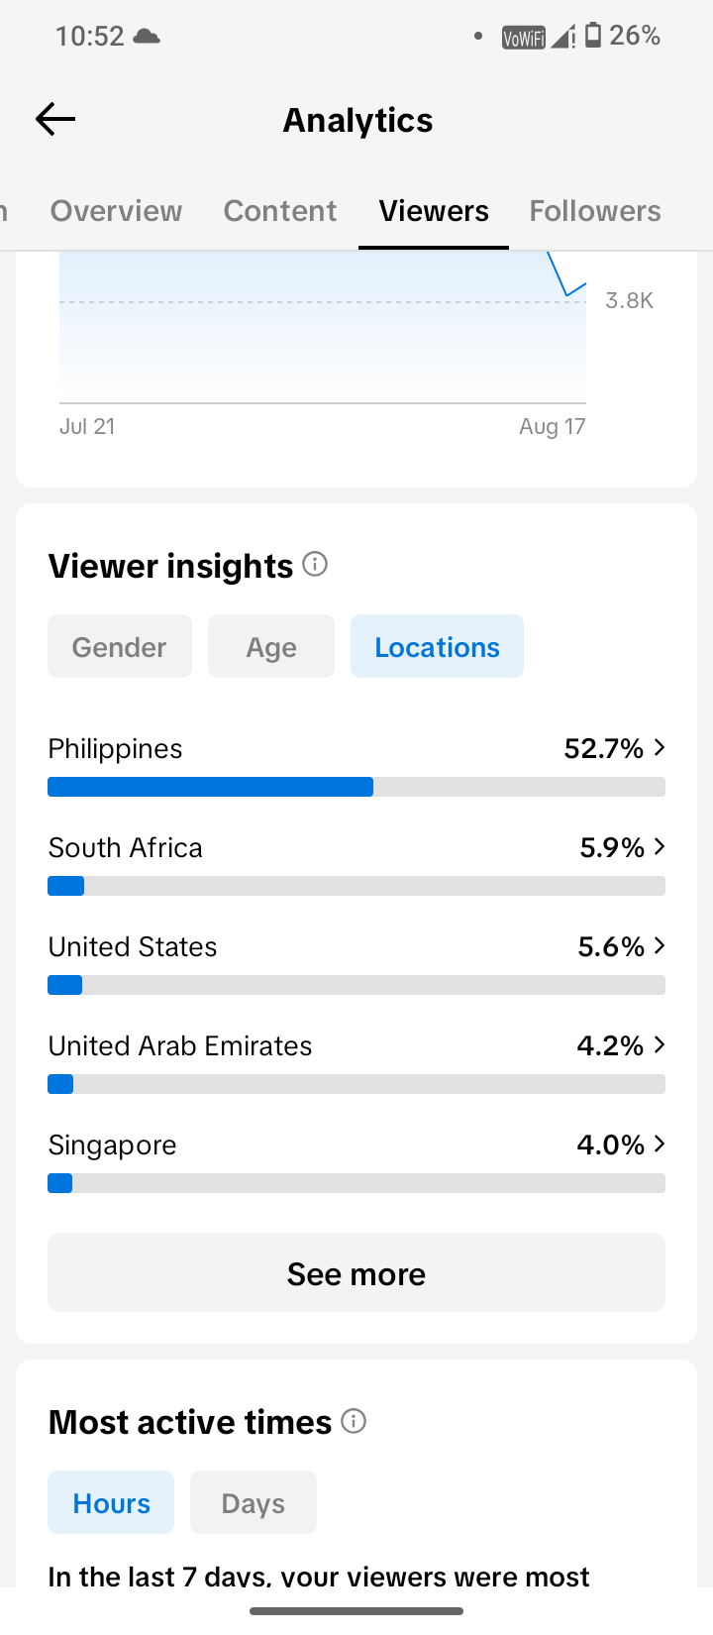Expand Singapore location details chevron
The image size is (713, 1635).
660,1144
